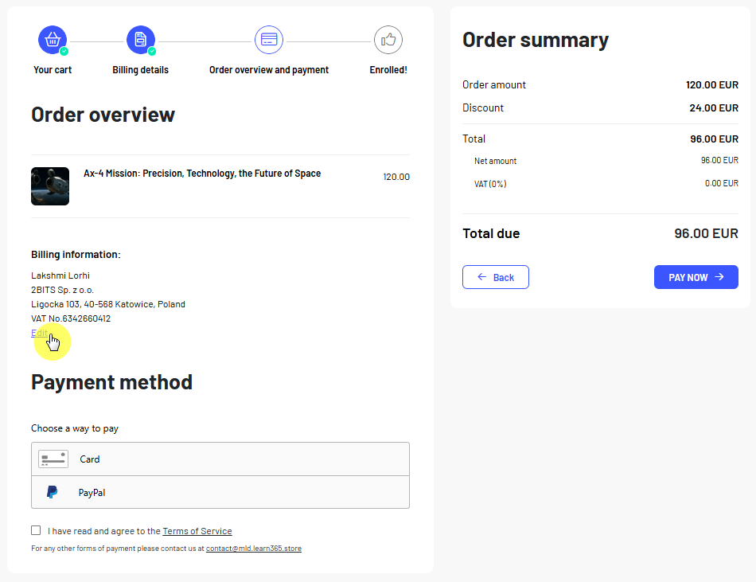Click the PAY NOW button

click(x=696, y=277)
